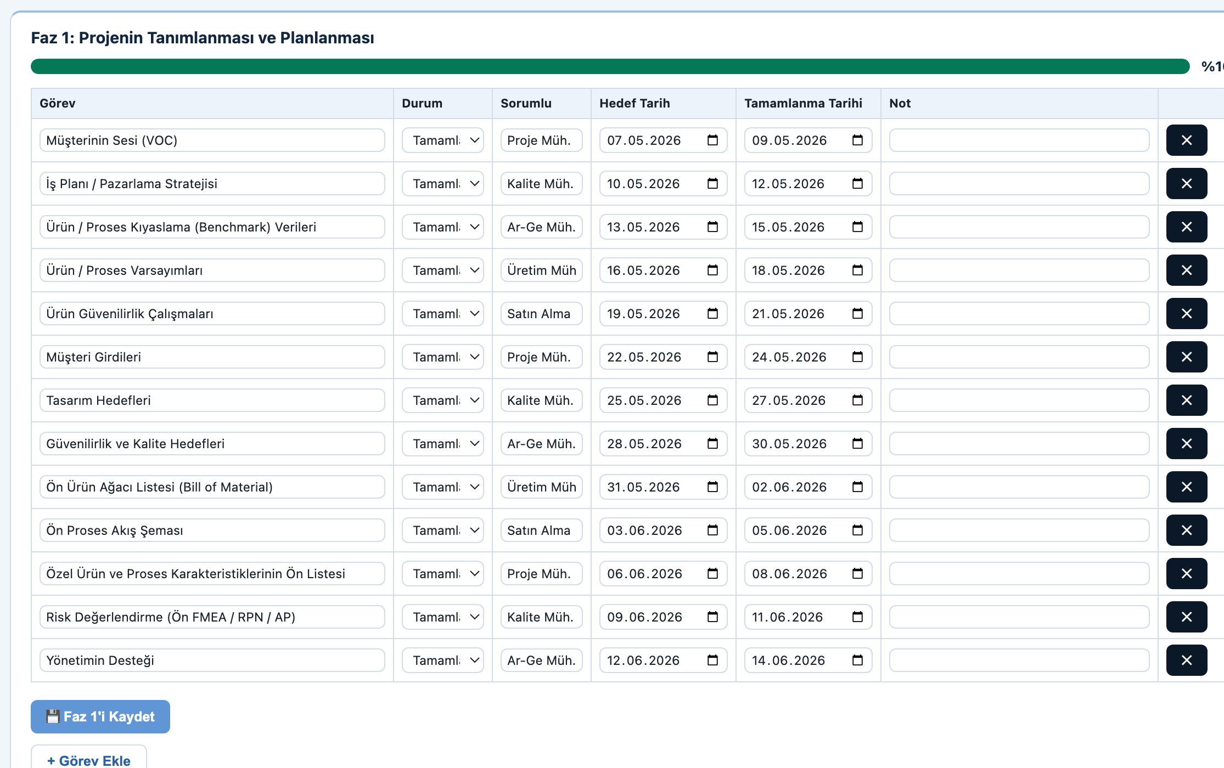Save phase with Faz 1'i Kaydet button
This screenshot has height=768, width=1224.
[100, 716]
